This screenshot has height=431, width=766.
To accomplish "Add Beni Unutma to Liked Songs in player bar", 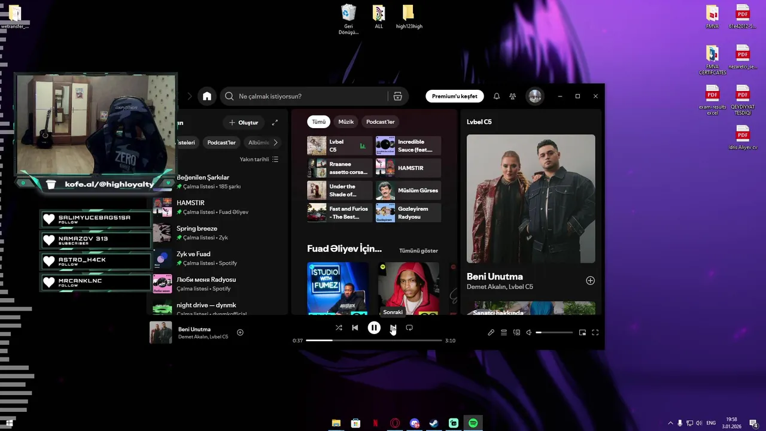I will [240, 332].
